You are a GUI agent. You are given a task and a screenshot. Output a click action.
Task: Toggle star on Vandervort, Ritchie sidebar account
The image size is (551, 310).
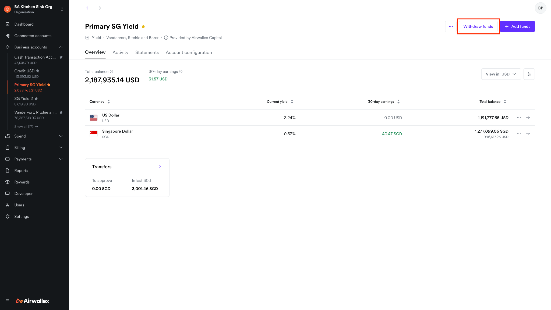[61, 112]
